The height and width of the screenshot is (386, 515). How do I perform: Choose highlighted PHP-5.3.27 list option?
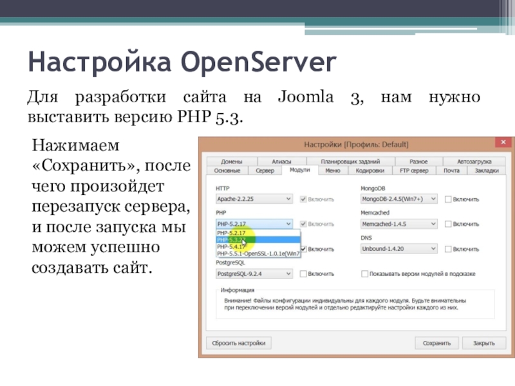258,239
